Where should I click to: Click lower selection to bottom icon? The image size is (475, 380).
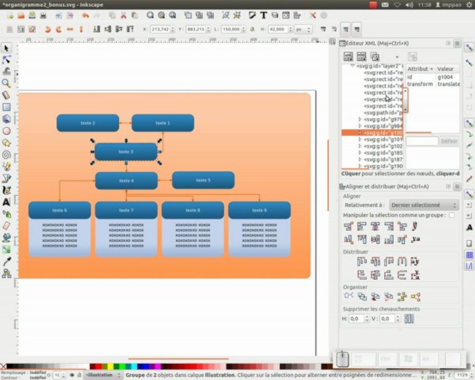tap(97, 30)
